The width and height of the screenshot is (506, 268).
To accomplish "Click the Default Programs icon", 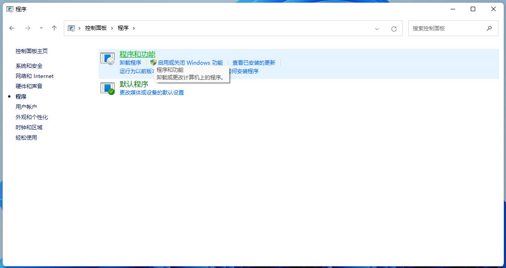I will coord(108,88).
